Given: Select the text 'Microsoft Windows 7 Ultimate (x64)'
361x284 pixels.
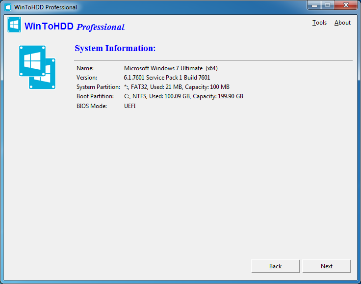Looking at the screenshot, I should (x=171, y=68).
